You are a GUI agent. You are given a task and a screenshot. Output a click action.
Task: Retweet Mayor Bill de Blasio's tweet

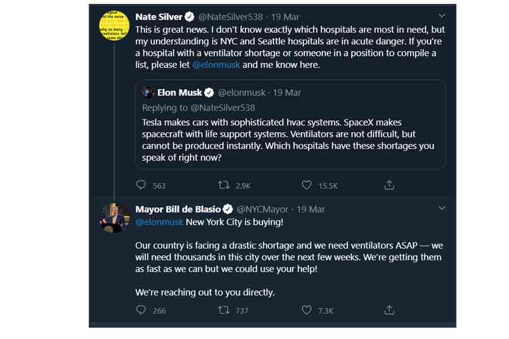point(224,310)
